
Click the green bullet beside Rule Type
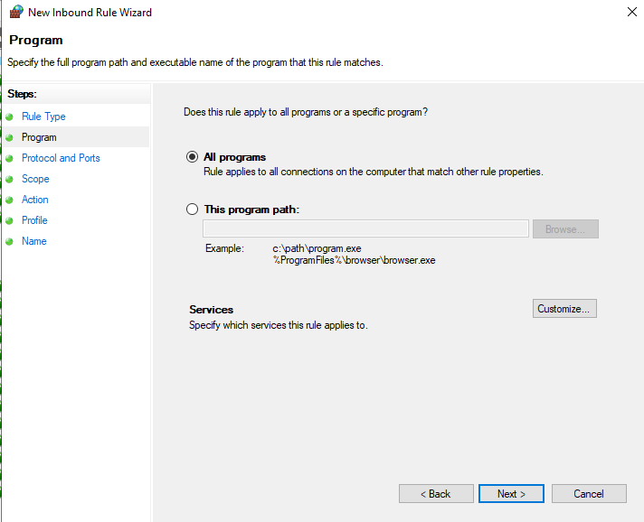click(x=10, y=117)
